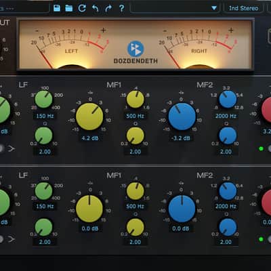
Task: Click the lower strip LF band label
Action: [23, 175]
